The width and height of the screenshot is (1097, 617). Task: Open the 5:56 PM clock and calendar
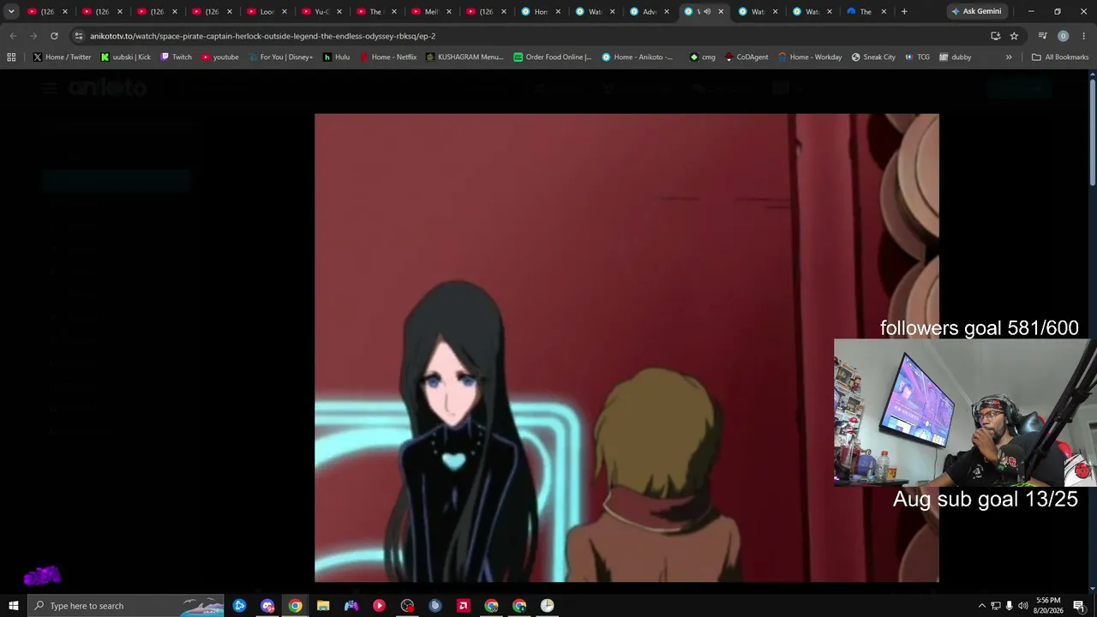pyautogui.click(x=1048, y=606)
